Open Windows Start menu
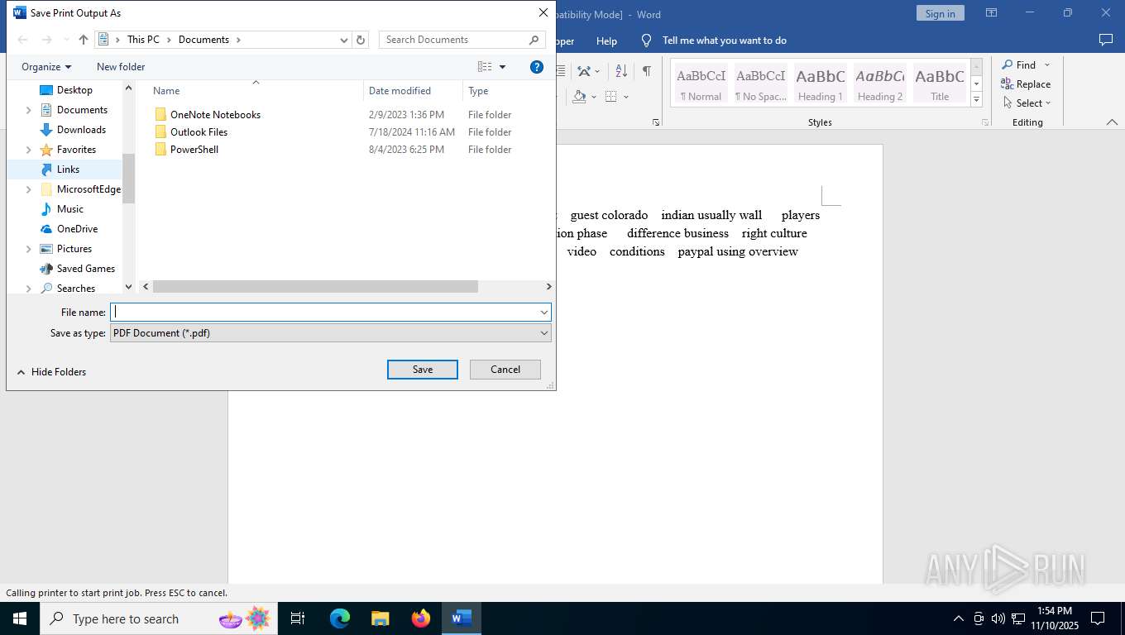 click(20, 618)
